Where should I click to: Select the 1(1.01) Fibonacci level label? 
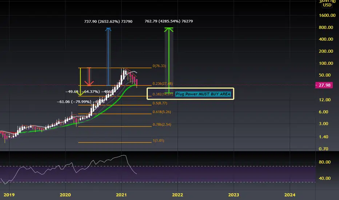159,140
